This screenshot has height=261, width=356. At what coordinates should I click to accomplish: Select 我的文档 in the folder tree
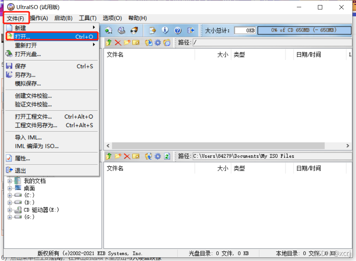[35, 181]
